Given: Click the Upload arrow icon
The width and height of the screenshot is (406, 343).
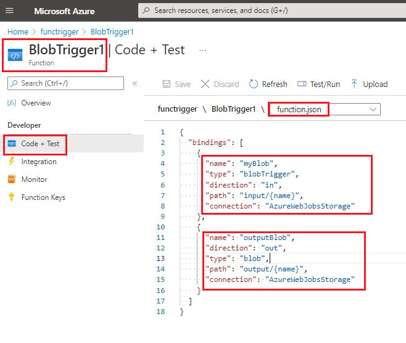Looking at the screenshot, I should 354,84.
